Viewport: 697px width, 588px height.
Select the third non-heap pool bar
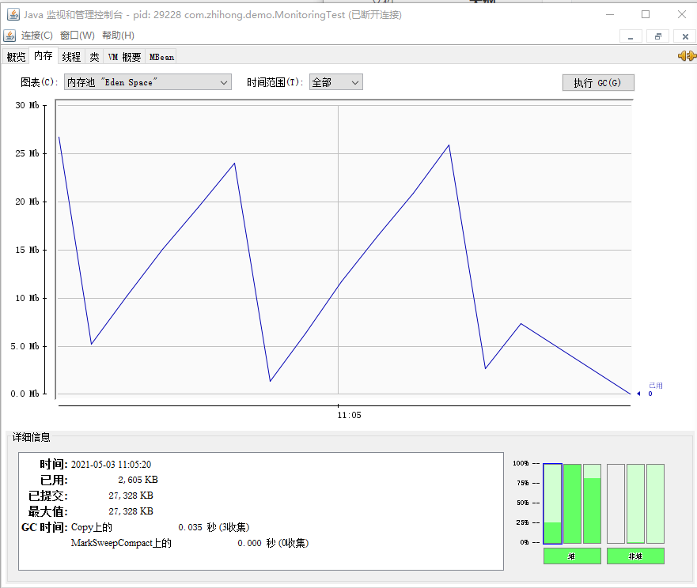pos(656,503)
